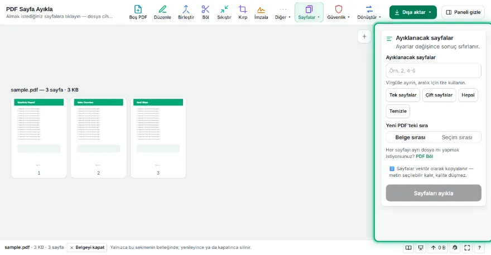Click the Ayıklanacak sayfalar panel header icon

pyautogui.click(x=389, y=39)
